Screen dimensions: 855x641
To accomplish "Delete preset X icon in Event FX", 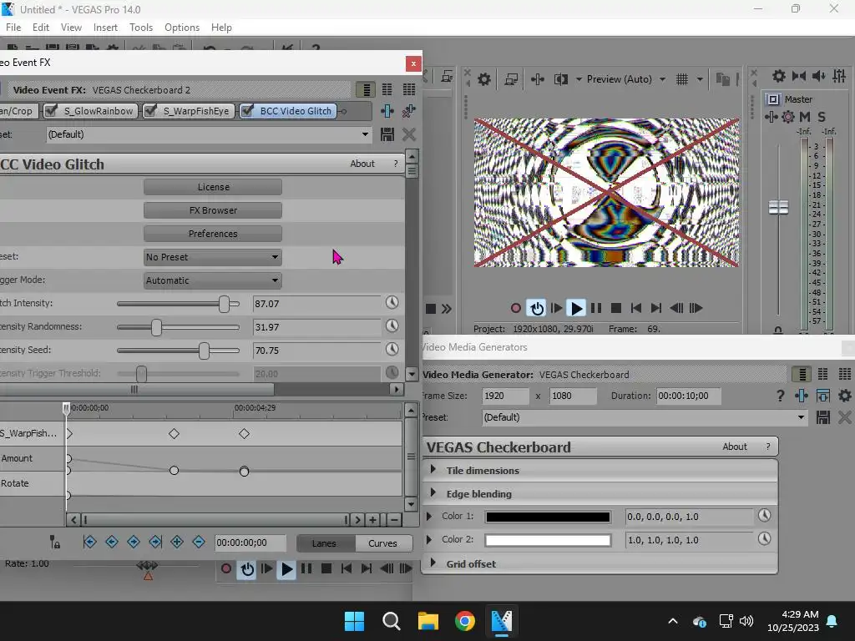I will coord(409,134).
